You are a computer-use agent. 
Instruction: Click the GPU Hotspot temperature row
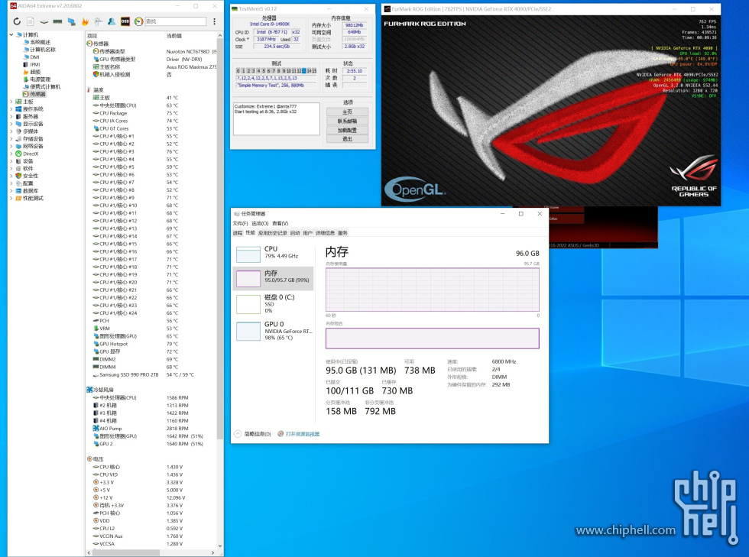153,344
